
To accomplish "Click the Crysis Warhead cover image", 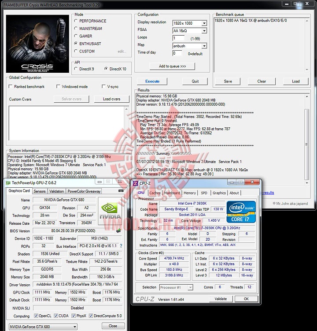I will [x=37, y=44].
